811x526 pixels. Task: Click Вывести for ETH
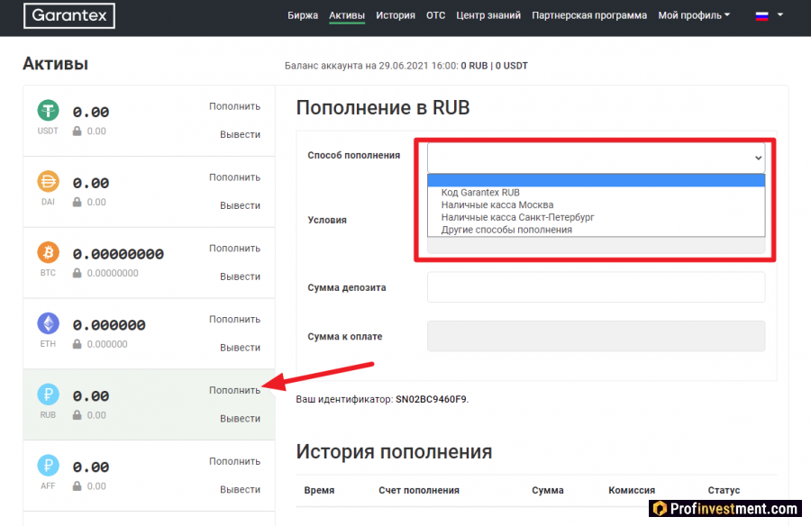pyautogui.click(x=240, y=348)
